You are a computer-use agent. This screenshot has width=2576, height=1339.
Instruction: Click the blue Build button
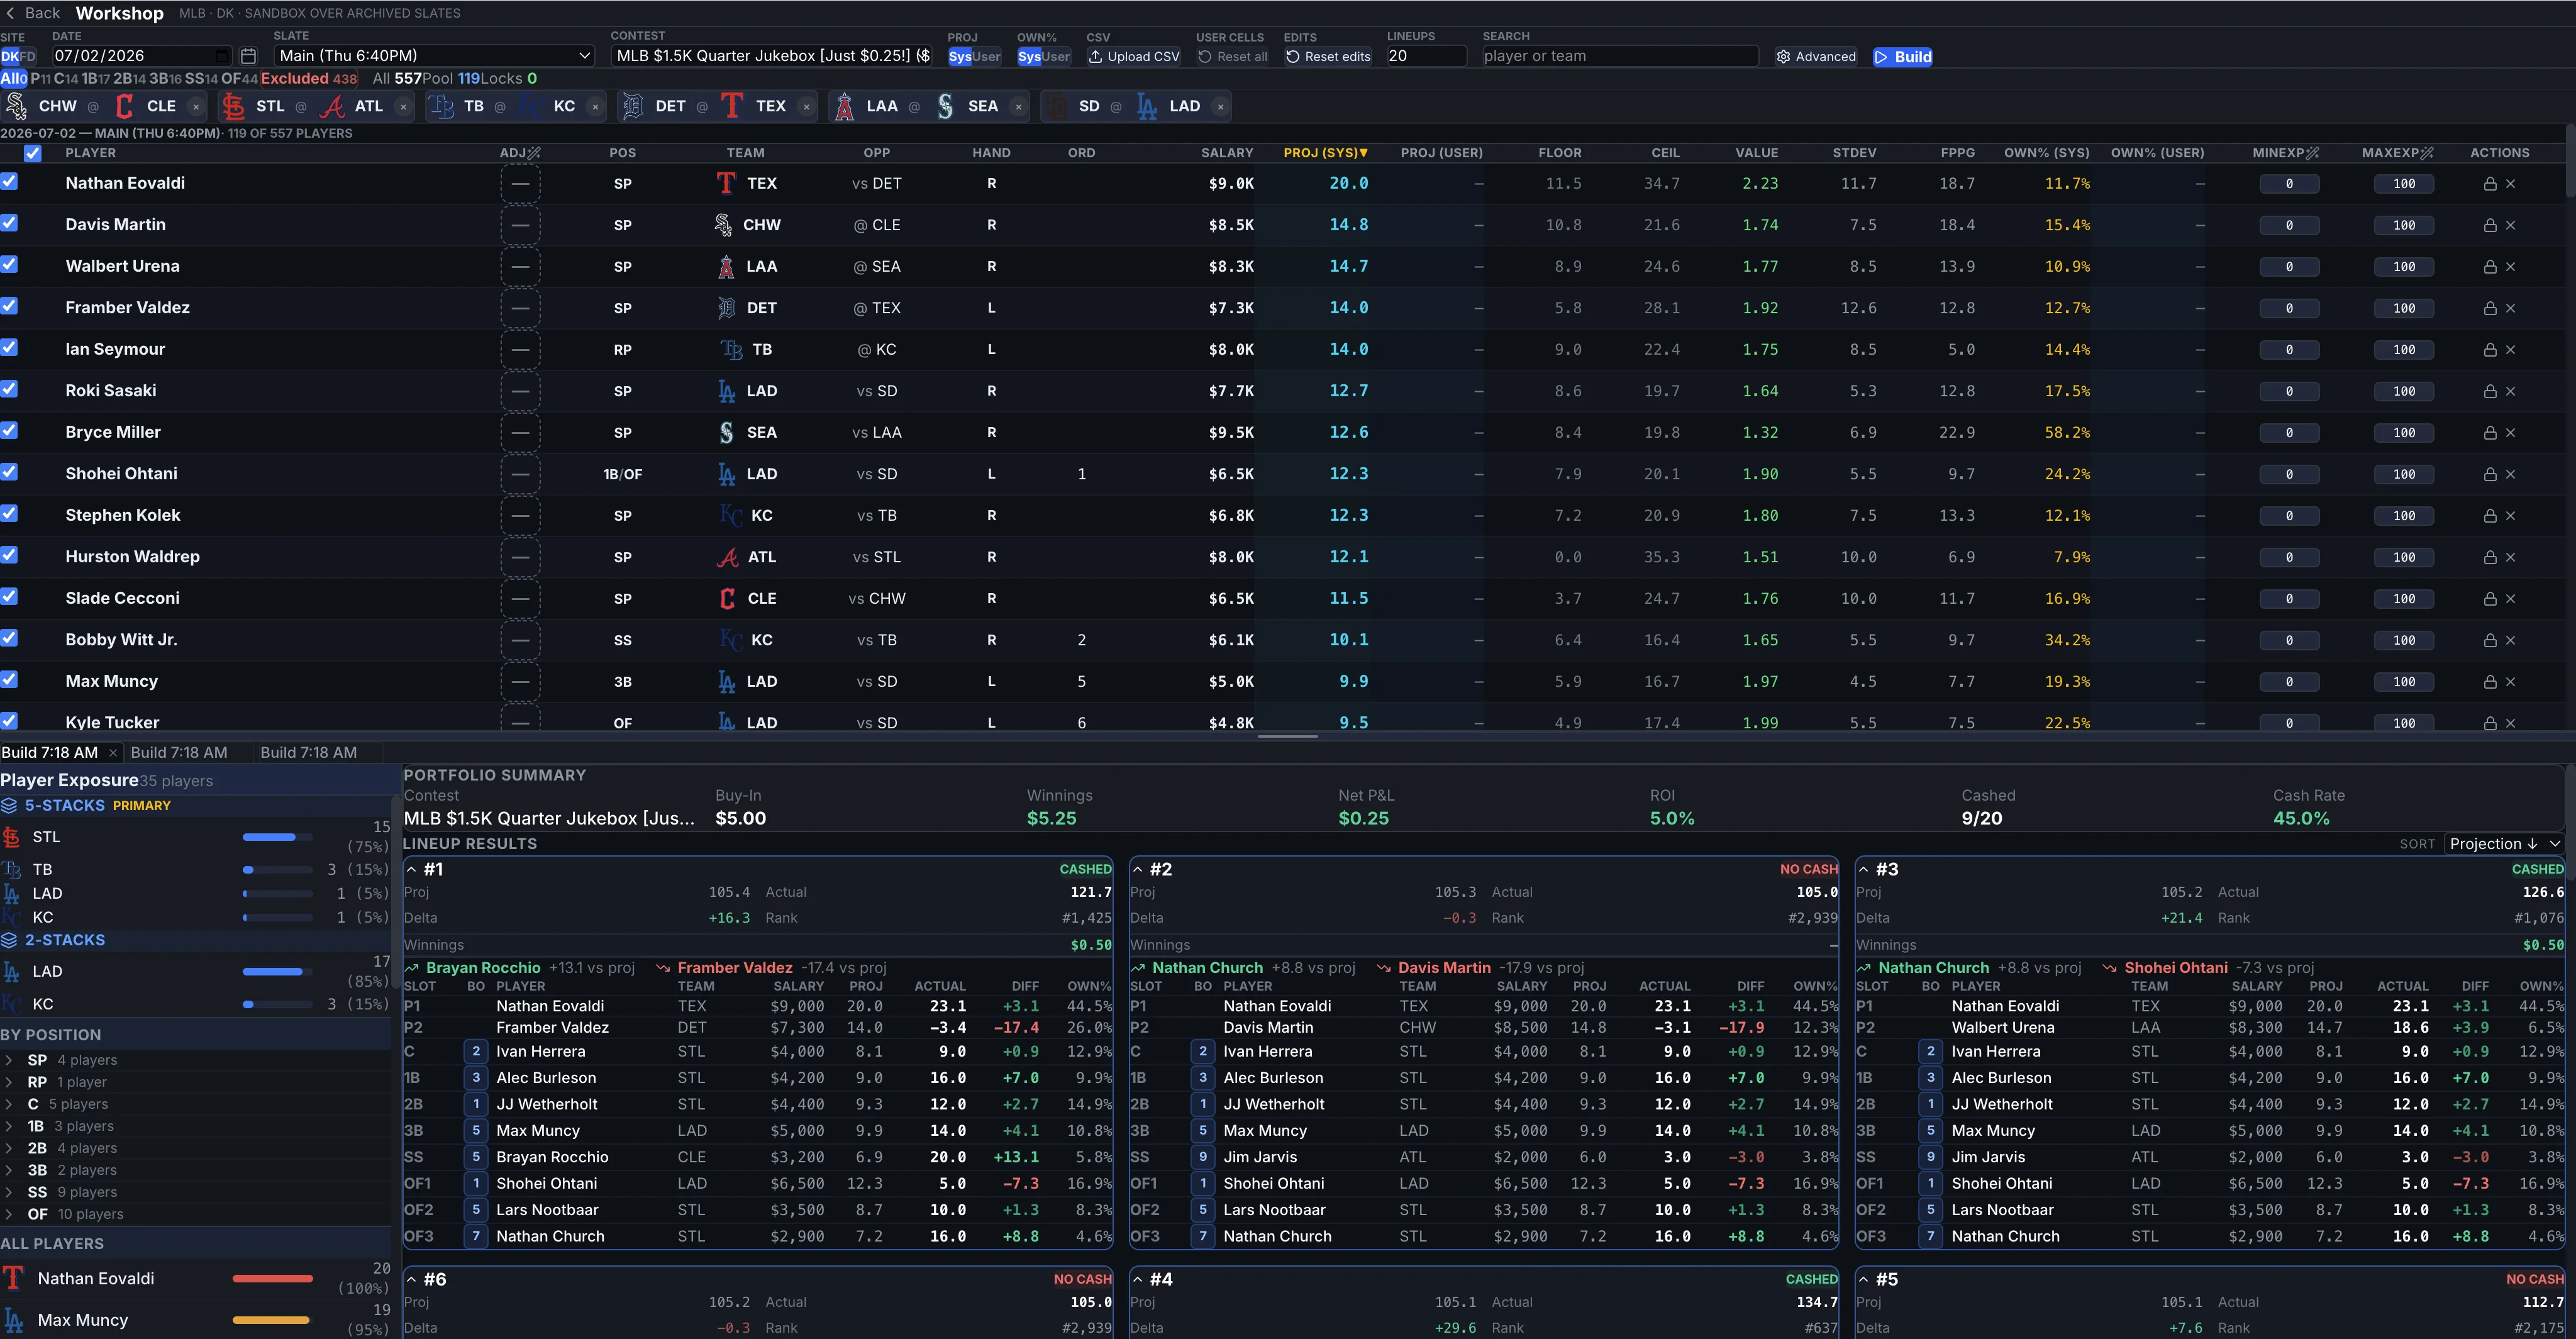pyautogui.click(x=1903, y=57)
